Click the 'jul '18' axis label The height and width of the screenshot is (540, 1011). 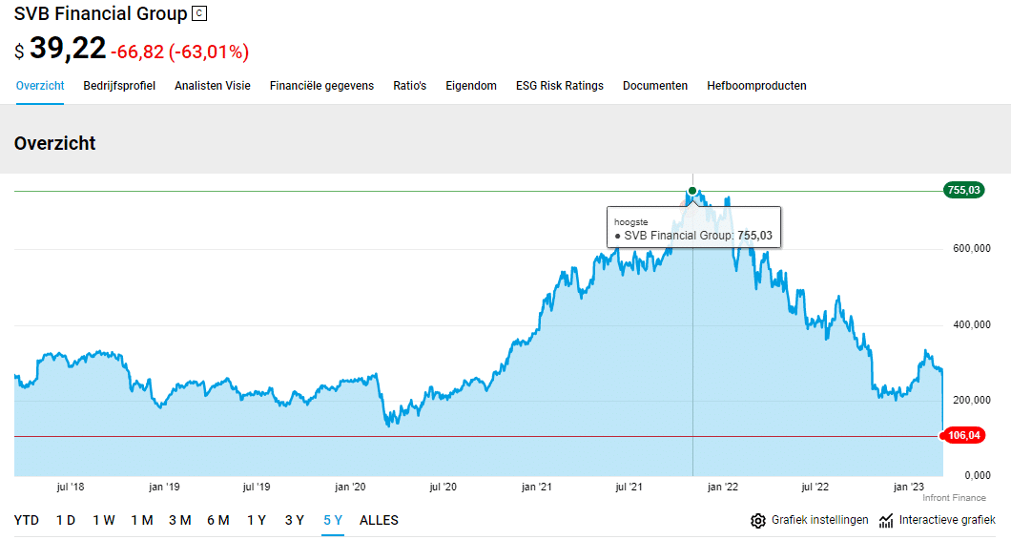click(71, 488)
